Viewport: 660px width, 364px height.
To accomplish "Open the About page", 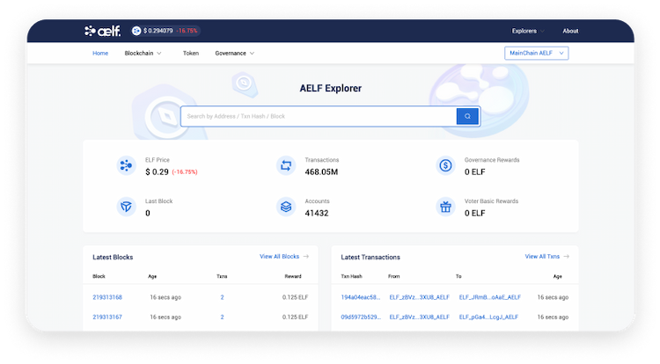I will coord(570,31).
